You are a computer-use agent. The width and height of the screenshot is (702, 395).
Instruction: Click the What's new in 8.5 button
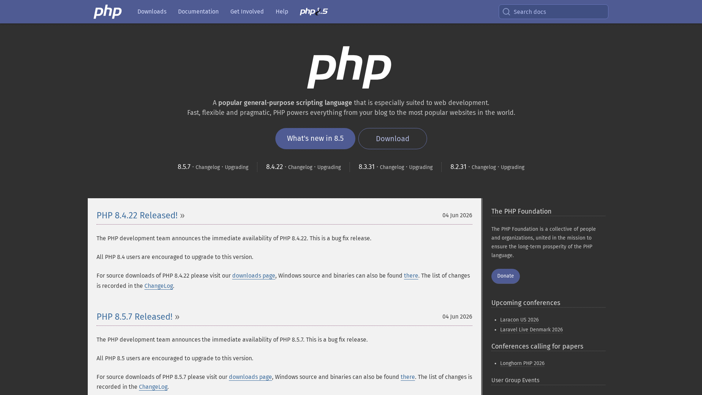tap(315, 139)
